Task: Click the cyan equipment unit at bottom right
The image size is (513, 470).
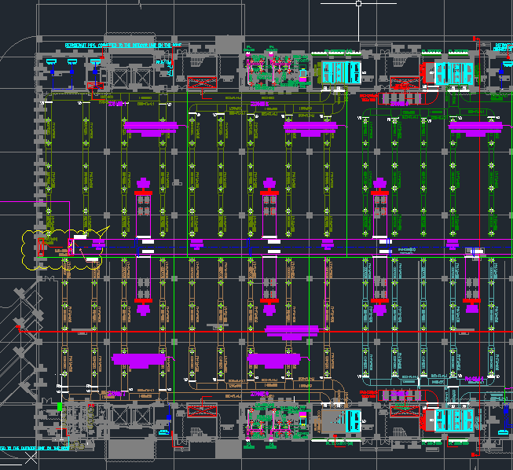Action: click(454, 420)
